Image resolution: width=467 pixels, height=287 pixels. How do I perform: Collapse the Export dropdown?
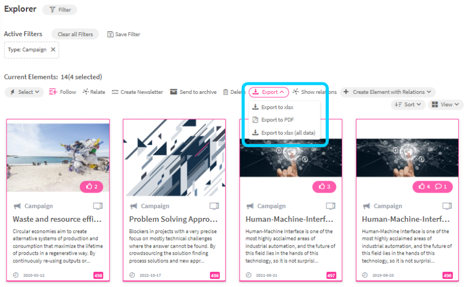click(269, 92)
